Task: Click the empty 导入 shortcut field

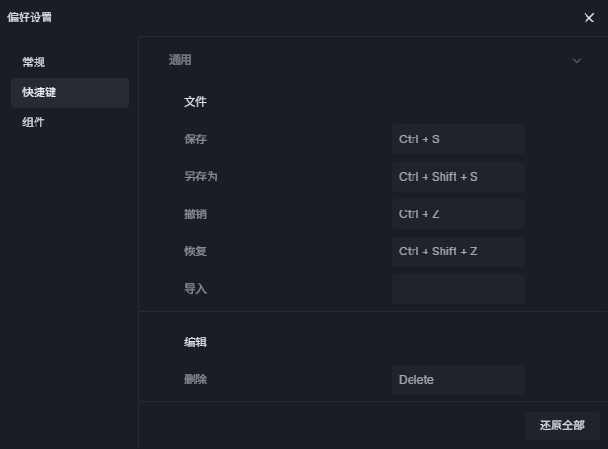Action: (458, 289)
